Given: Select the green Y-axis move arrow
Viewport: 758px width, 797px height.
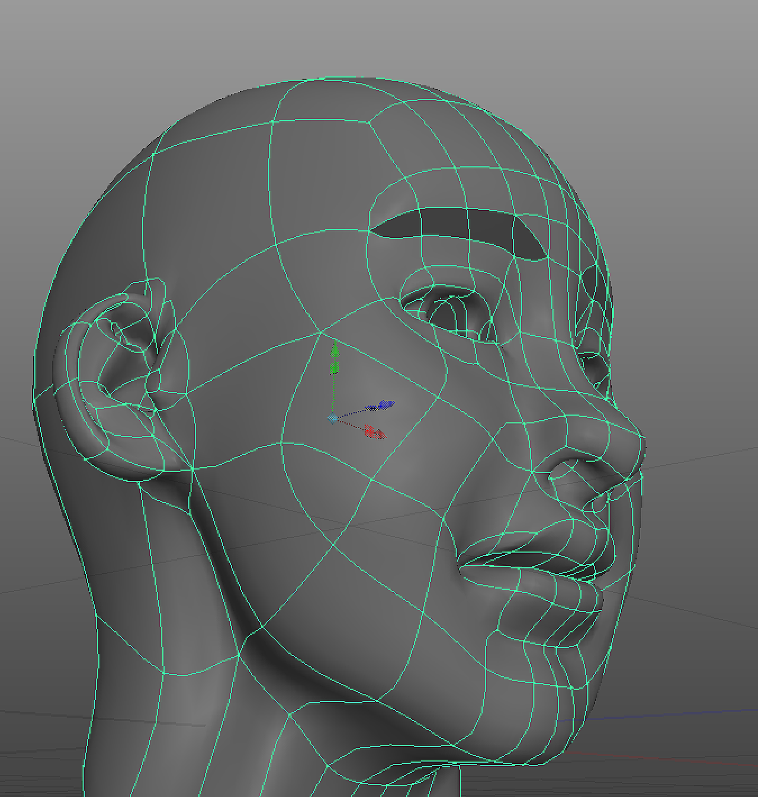Looking at the screenshot, I should (335, 357).
